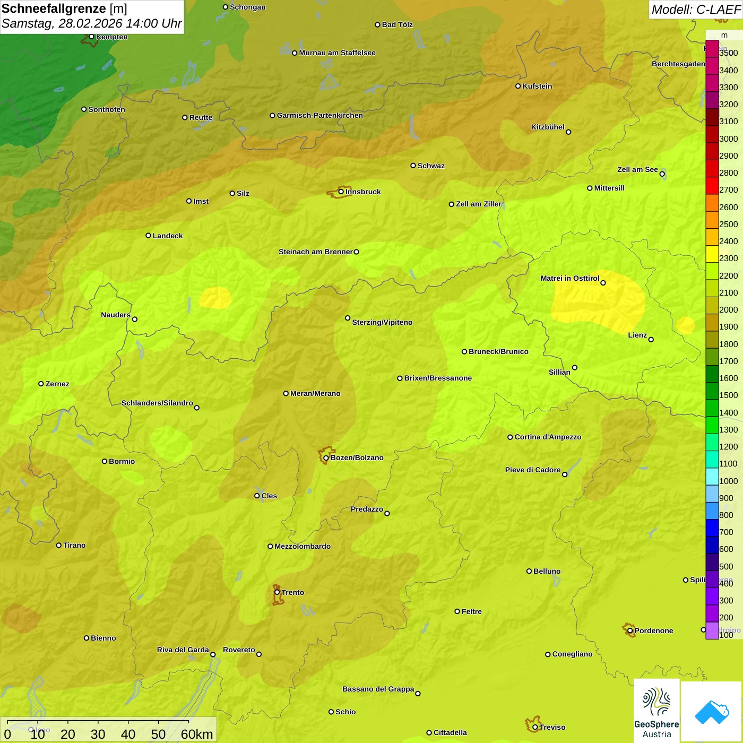Click the Riva del Garda label
Screen dimensions: 743x743
183,650
